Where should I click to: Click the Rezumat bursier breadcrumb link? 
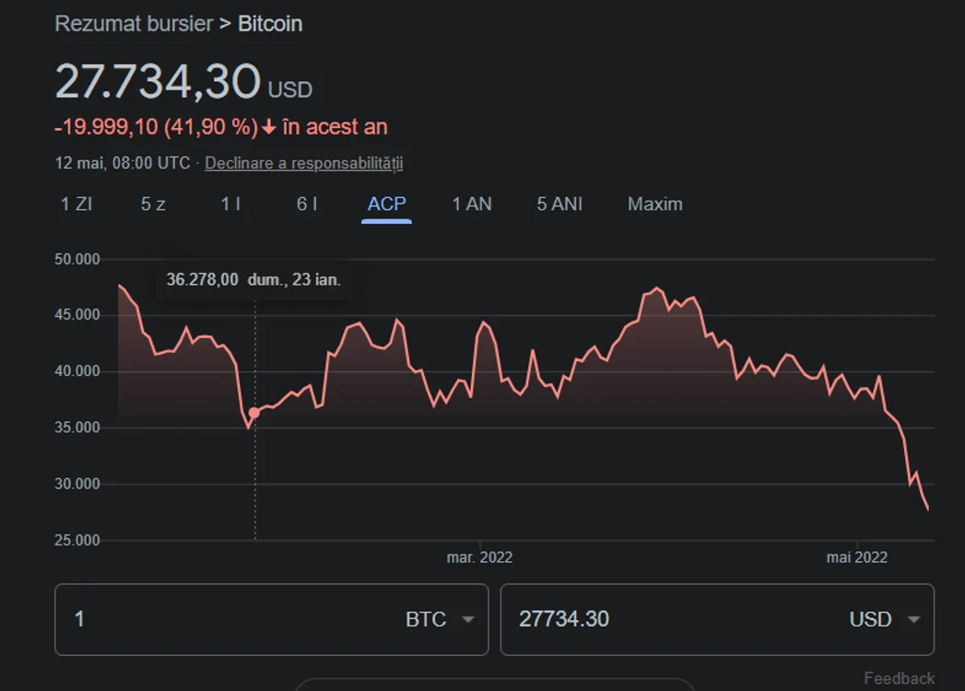[134, 24]
